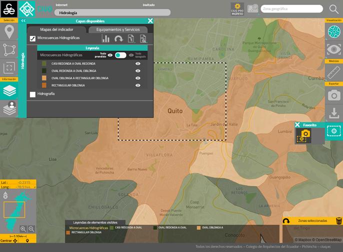Click the search magnifier in top bar
Screen dimensions: 343x252
point(334,9)
